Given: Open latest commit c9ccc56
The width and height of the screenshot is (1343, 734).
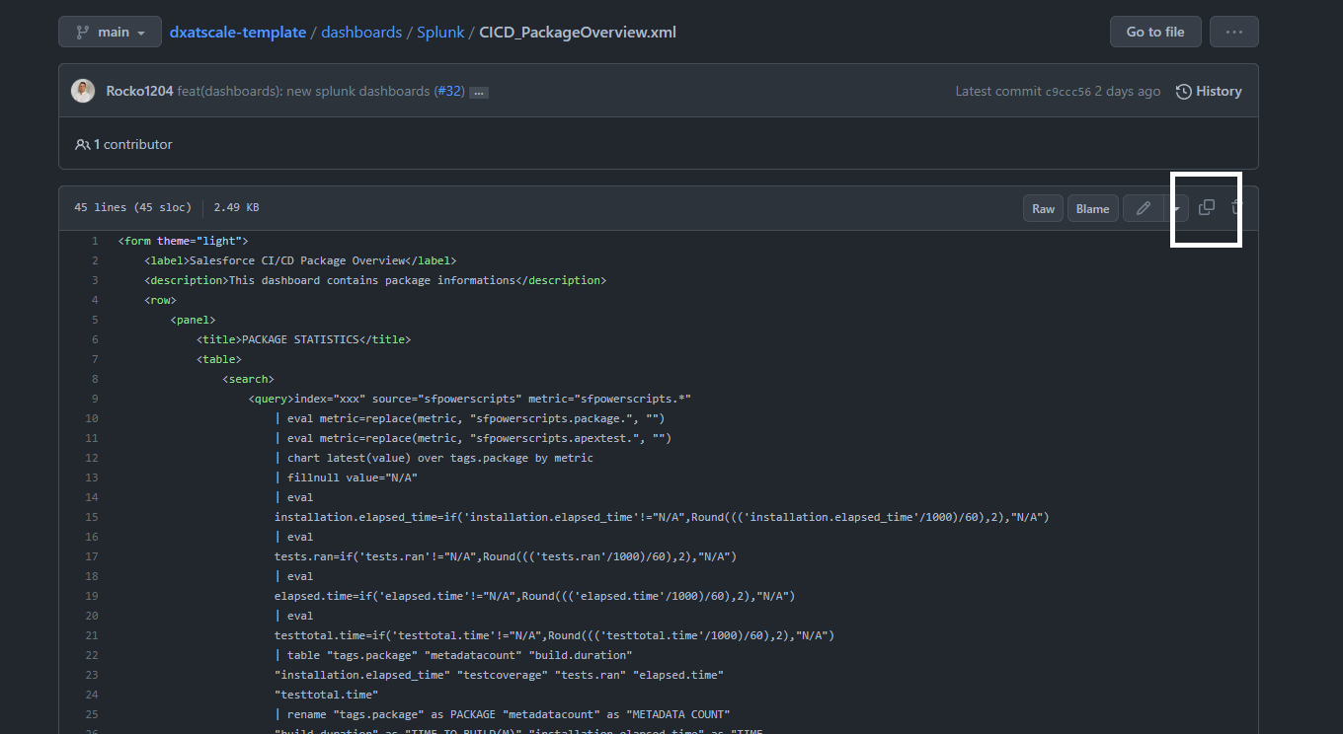Looking at the screenshot, I should tap(1068, 92).
